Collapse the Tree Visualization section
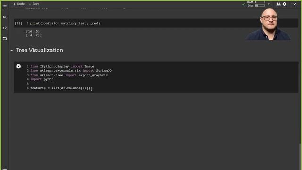Screen dimensions: 302x170 pos(11,51)
